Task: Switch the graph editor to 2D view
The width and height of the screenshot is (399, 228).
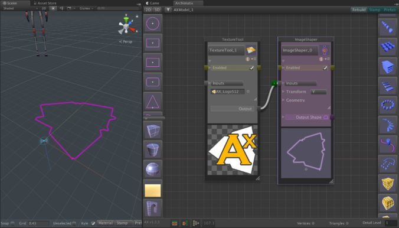Action: click(148, 9)
